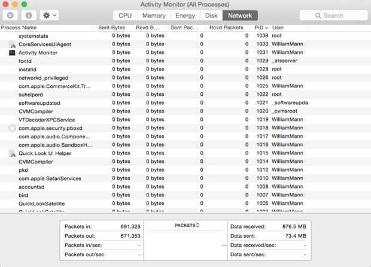Screen dimensions: 371x267
Task: Click the Quick Look UI Helper icon
Action: tap(13, 153)
